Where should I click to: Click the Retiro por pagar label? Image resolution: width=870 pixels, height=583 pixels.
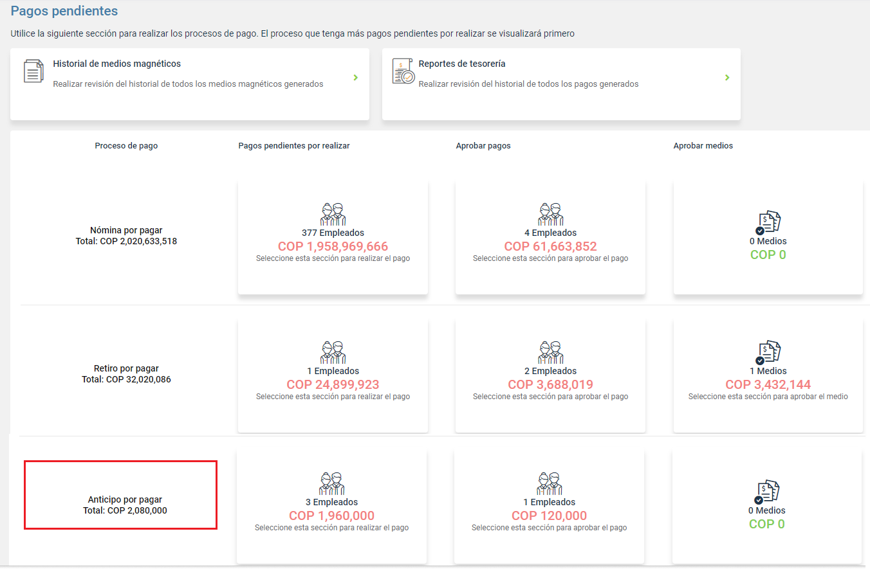[126, 368]
